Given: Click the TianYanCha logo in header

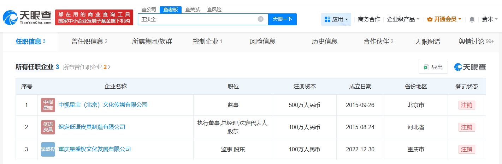Looking at the screenshot, I should tap(27, 18).
